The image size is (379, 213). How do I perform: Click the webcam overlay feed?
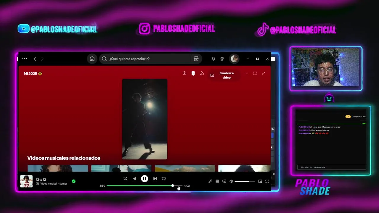[x=326, y=68]
